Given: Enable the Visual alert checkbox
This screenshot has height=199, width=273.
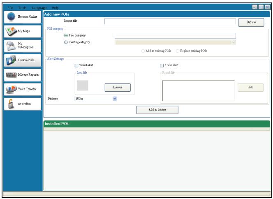Looking at the screenshot, I should pos(76,65).
